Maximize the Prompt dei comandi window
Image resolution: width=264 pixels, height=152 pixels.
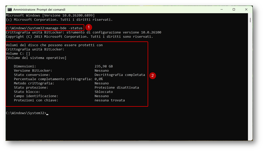(234, 10)
